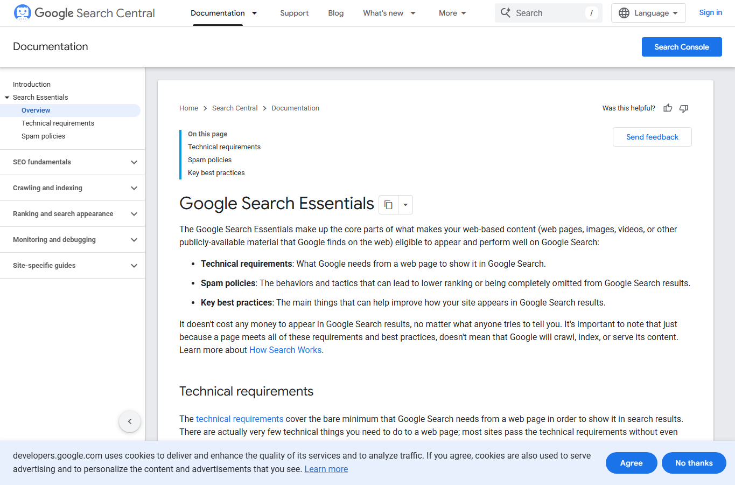Jump to Technical requirements in On this page
Image resolution: width=735 pixels, height=485 pixels.
(x=224, y=147)
